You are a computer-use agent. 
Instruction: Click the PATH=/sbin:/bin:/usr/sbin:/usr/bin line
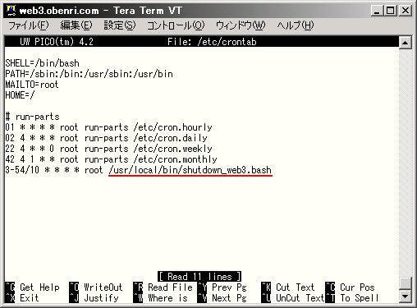[89, 74]
